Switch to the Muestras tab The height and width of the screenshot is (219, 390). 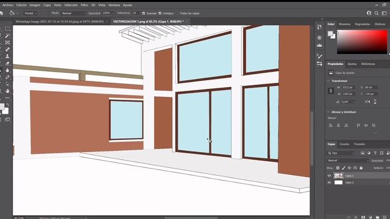344,24
